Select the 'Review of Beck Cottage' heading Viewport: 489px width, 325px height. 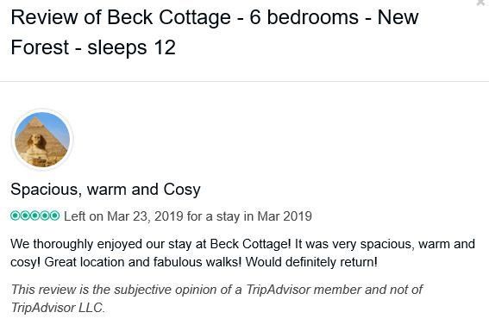pos(121,17)
